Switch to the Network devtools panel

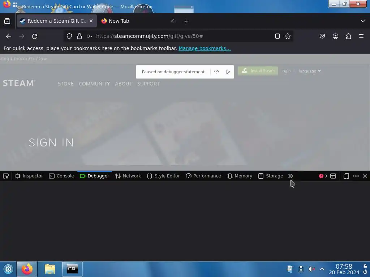point(128,176)
